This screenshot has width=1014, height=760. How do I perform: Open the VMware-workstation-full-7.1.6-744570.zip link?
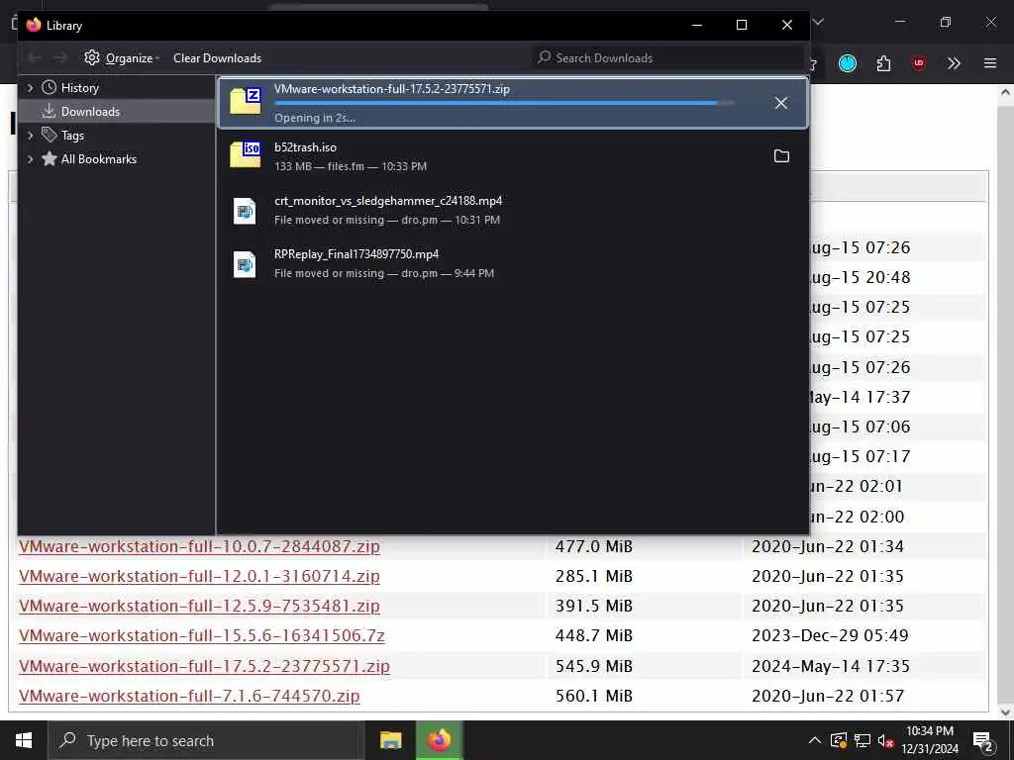click(x=189, y=696)
